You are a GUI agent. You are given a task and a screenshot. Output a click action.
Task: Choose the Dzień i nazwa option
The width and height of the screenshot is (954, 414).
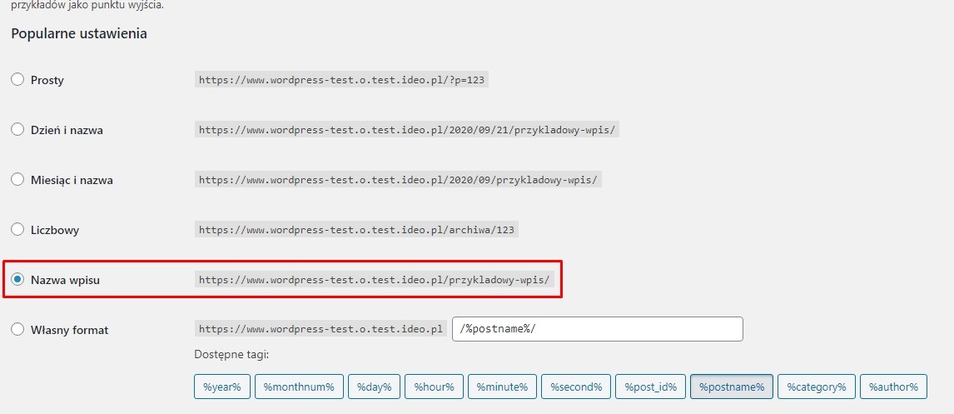pyautogui.click(x=17, y=130)
